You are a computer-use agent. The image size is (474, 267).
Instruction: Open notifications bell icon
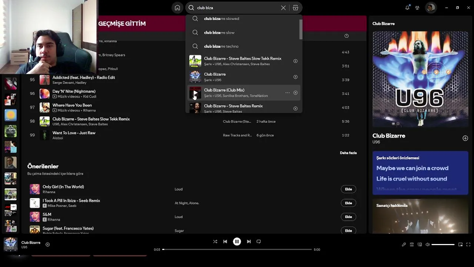[x=407, y=8]
